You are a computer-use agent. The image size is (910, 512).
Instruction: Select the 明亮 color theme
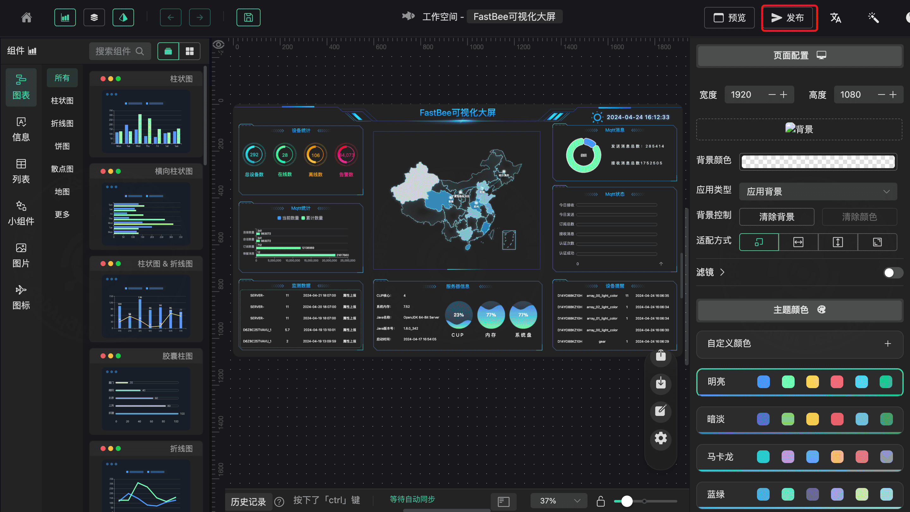(x=800, y=382)
